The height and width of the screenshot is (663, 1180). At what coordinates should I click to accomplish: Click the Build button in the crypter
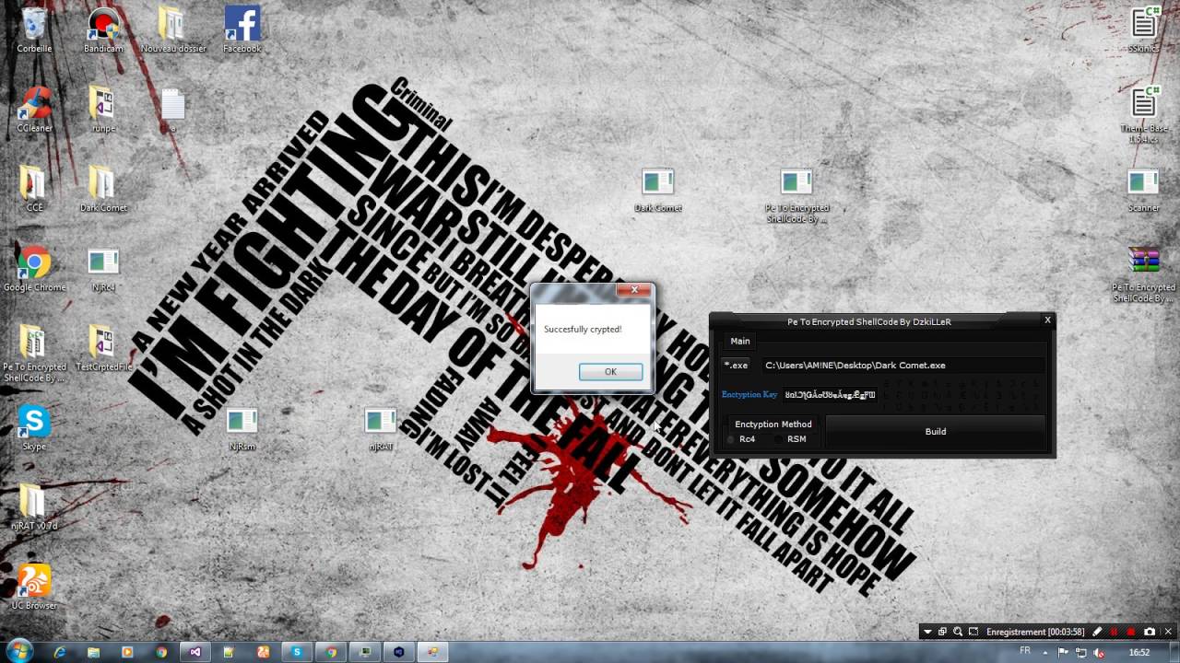(x=936, y=431)
